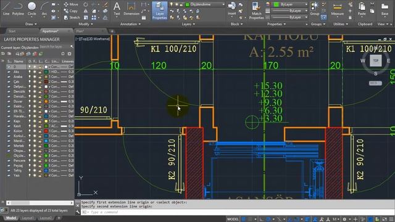Click the ViewCube TOP face
The image size is (395, 222).
tap(376, 60)
